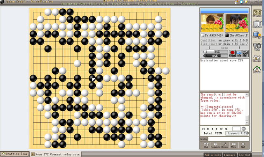Click the move number input box
264x157 pixels.
pyautogui.click(x=236, y=129)
